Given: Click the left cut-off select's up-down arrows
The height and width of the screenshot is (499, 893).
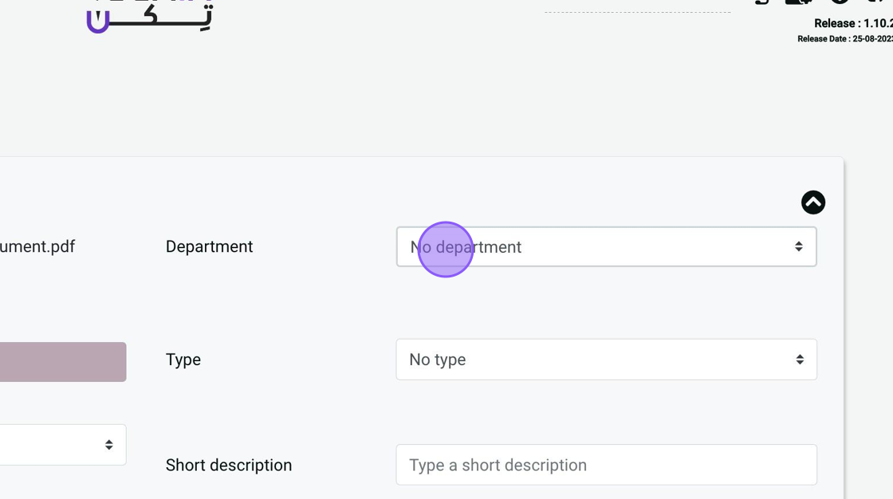Looking at the screenshot, I should (x=108, y=445).
